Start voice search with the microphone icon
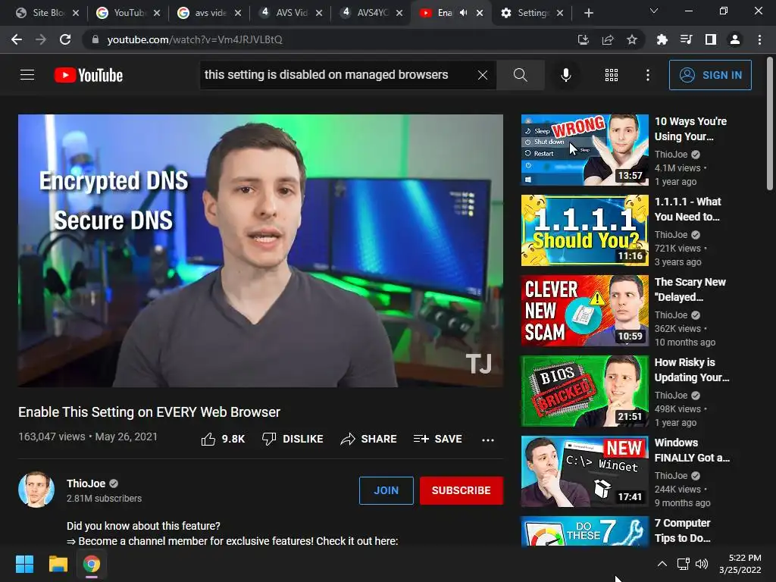Image resolution: width=776 pixels, height=582 pixels. coord(565,75)
